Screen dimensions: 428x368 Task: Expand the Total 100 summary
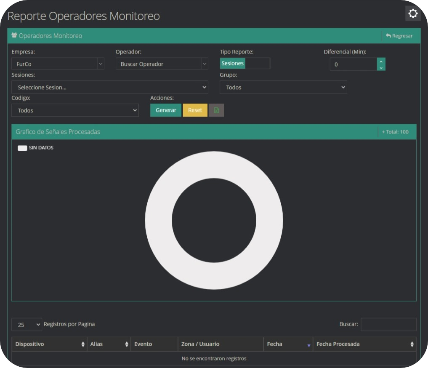395,131
